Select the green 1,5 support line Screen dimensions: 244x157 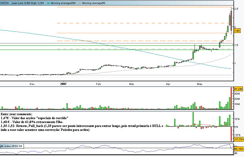click(x=105, y=45)
